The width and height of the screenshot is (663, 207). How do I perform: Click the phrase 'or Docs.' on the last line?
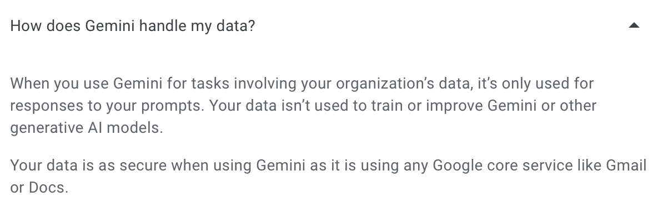coord(39,188)
